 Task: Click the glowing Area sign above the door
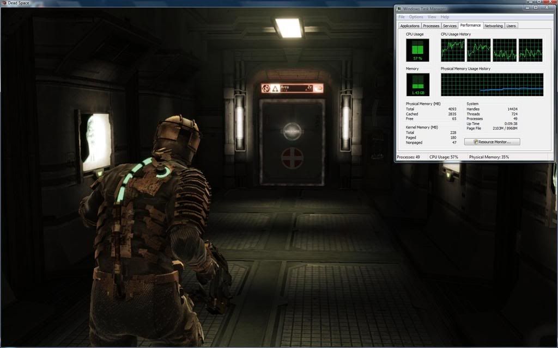coord(292,88)
